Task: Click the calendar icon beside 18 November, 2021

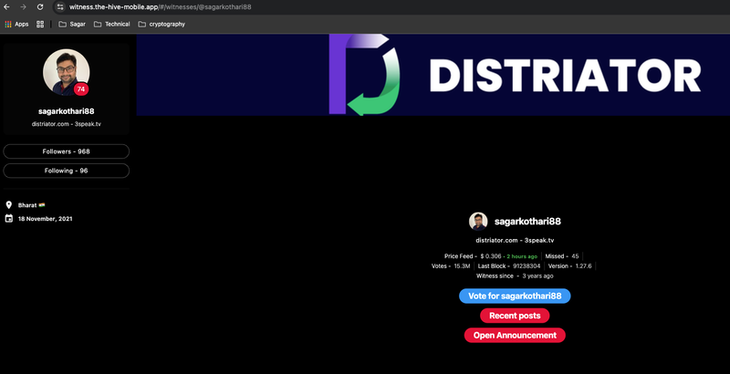Action: [x=8, y=219]
